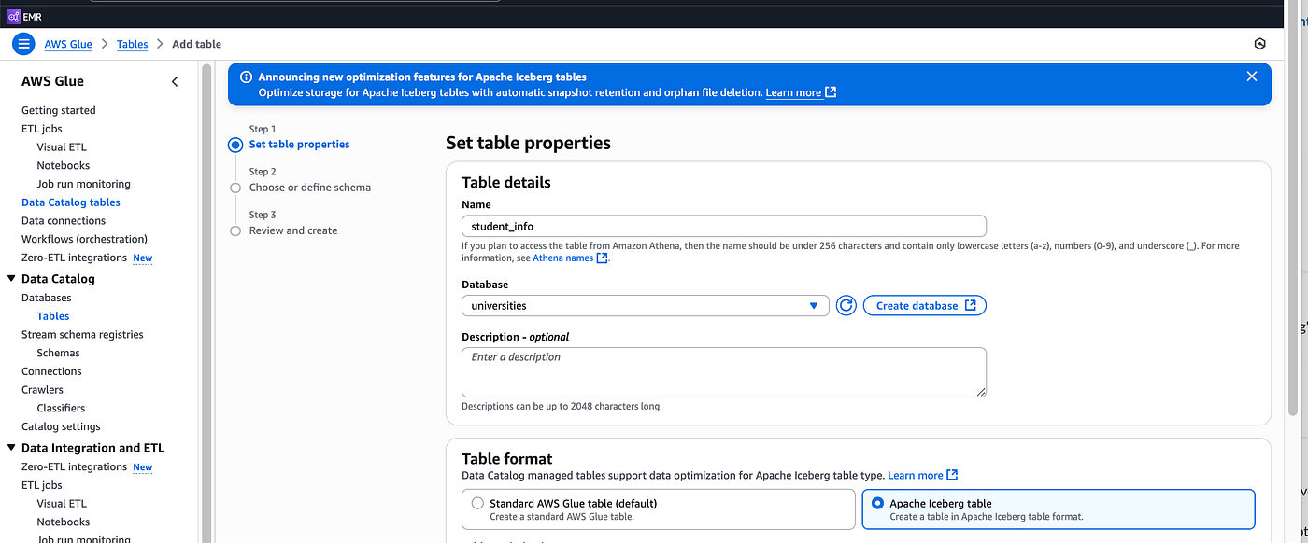
Task: Collapse the AWS Glue sidebar
Action: [175, 82]
